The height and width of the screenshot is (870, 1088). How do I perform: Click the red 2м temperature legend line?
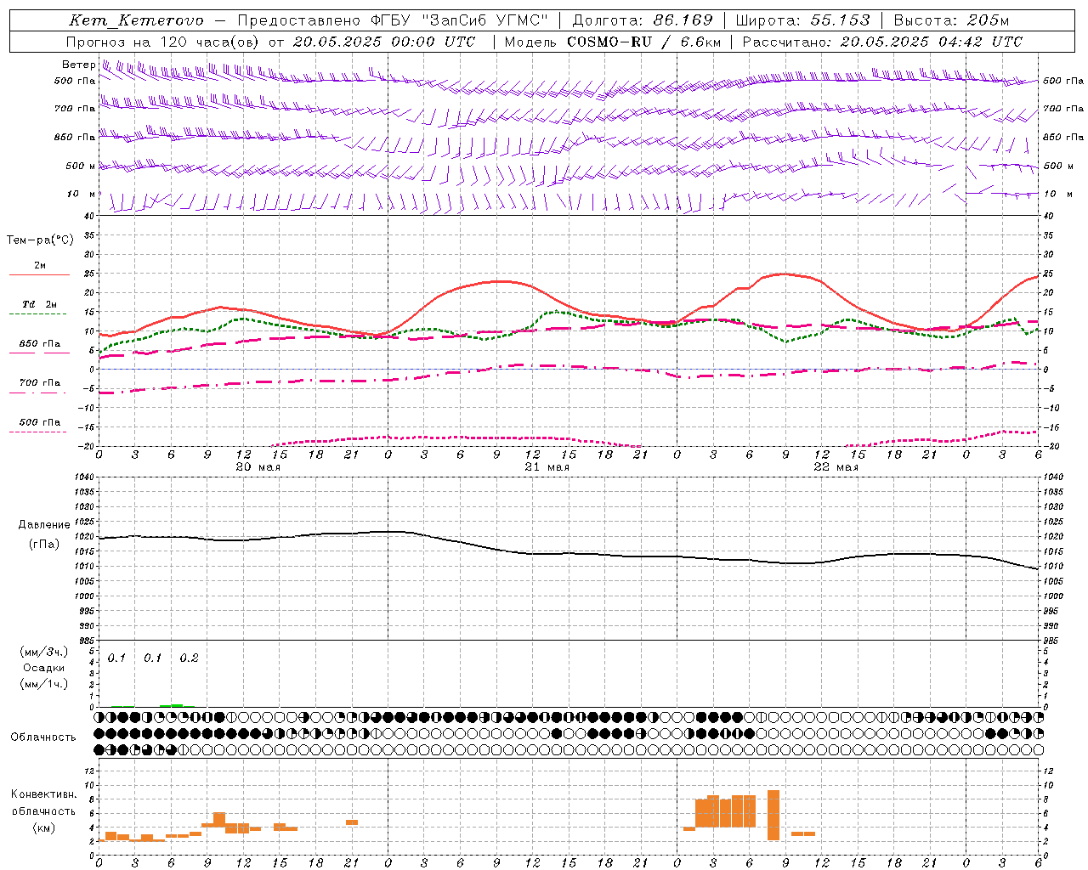39,274
